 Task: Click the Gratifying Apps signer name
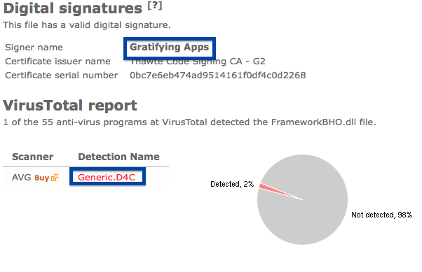click(169, 48)
